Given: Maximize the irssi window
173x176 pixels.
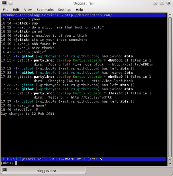Looking at the screenshot, I should tap(162, 3).
